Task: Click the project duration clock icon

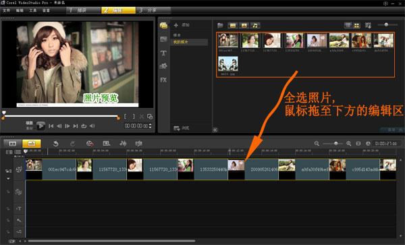Action: [368, 144]
